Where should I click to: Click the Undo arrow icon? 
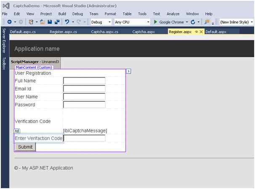coord(67,22)
